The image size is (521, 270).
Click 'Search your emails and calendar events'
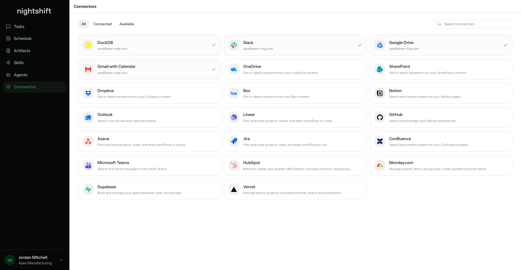click(x=127, y=121)
